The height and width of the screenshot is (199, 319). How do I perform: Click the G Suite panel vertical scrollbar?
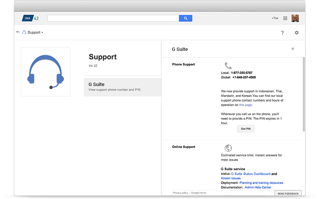tap(304, 94)
